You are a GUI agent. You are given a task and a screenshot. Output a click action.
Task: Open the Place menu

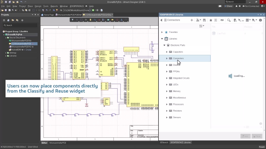[30, 6]
